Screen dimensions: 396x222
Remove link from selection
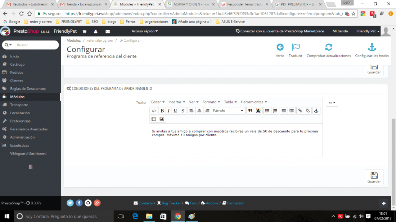pos(307,111)
